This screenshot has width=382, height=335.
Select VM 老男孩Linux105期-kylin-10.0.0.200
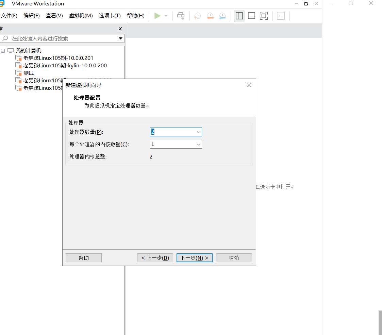click(65, 66)
